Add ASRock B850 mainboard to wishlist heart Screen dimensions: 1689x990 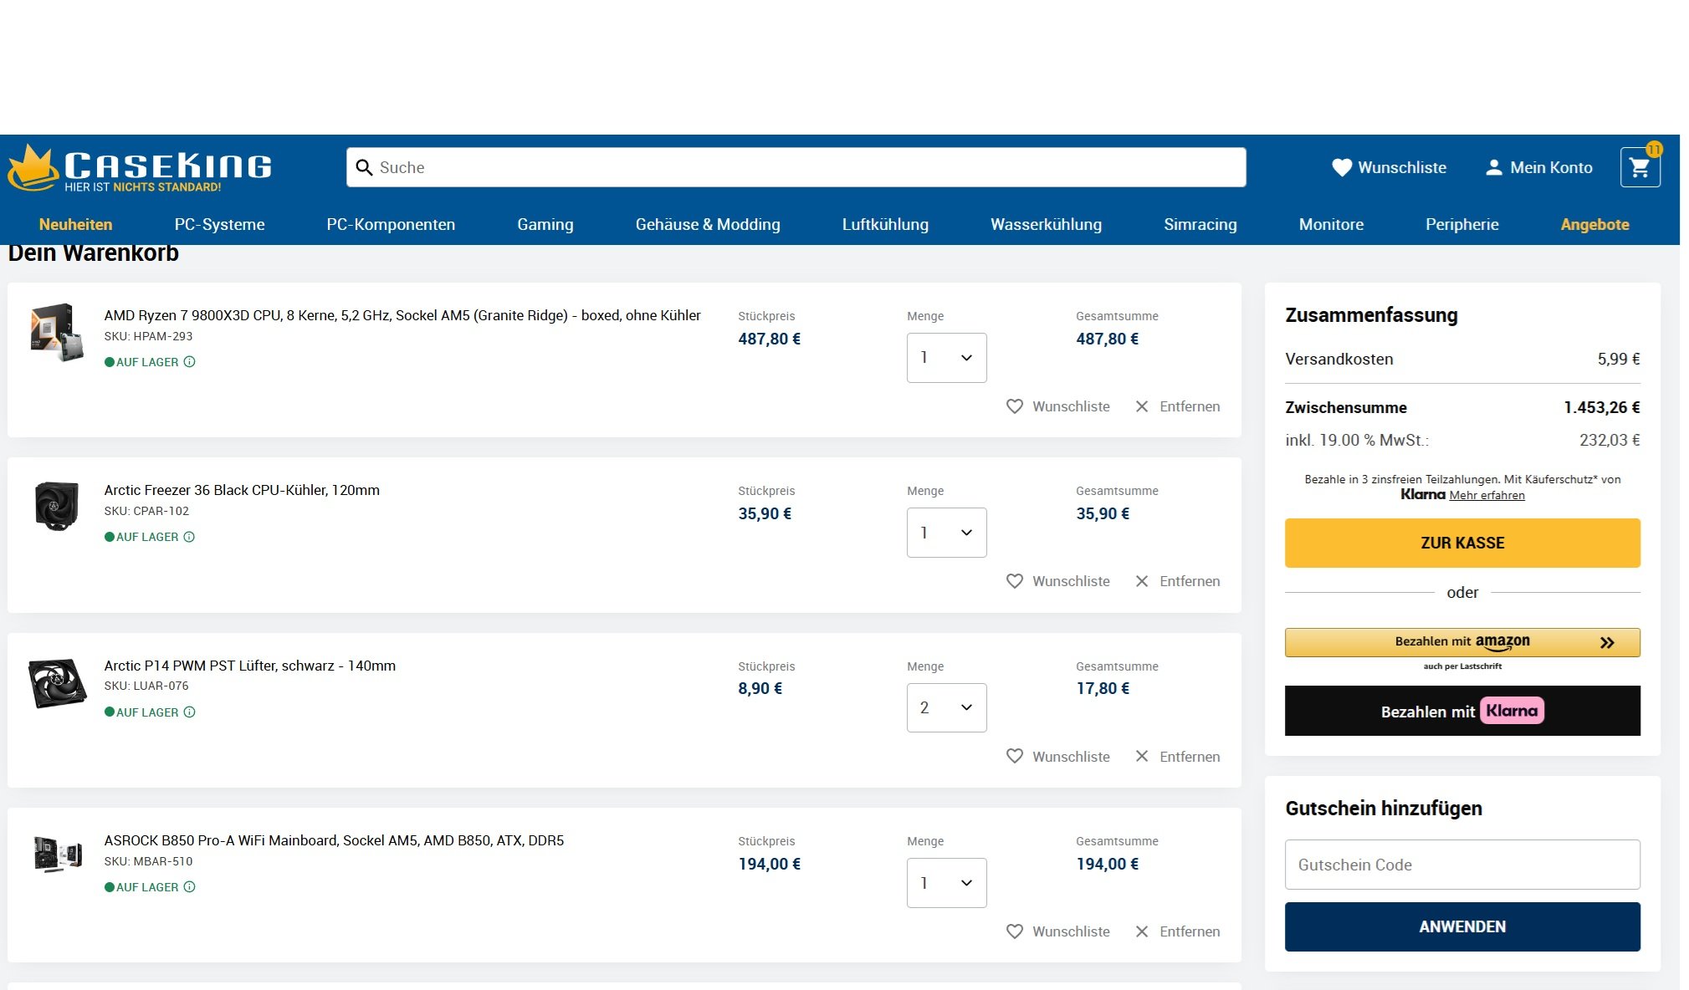(1014, 931)
